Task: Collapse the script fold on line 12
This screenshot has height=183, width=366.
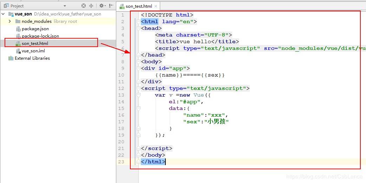Action: pyautogui.click(x=138, y=89)
